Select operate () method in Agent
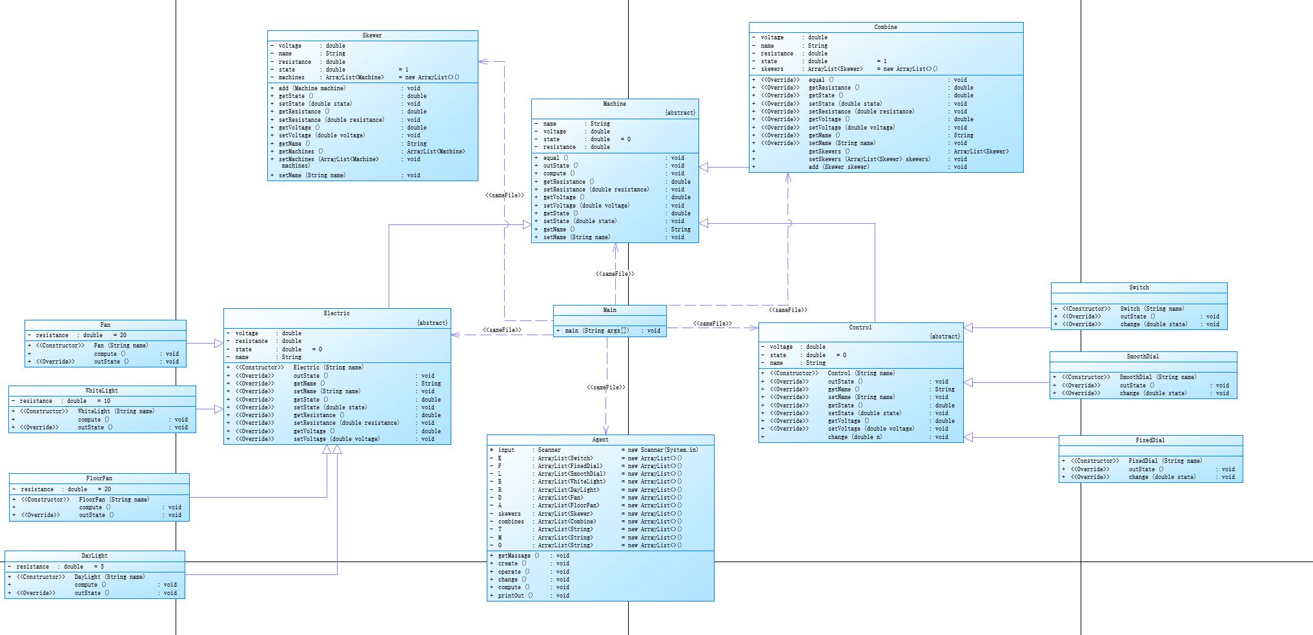The height and width of the screenshot is (635, 1313). coord(531,572)
